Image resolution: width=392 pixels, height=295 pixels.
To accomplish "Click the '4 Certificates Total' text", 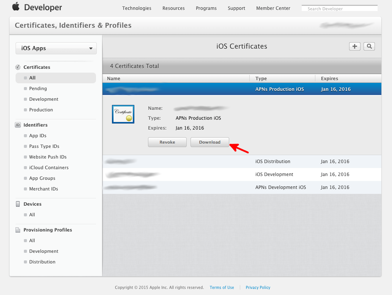I will (134, 66).
